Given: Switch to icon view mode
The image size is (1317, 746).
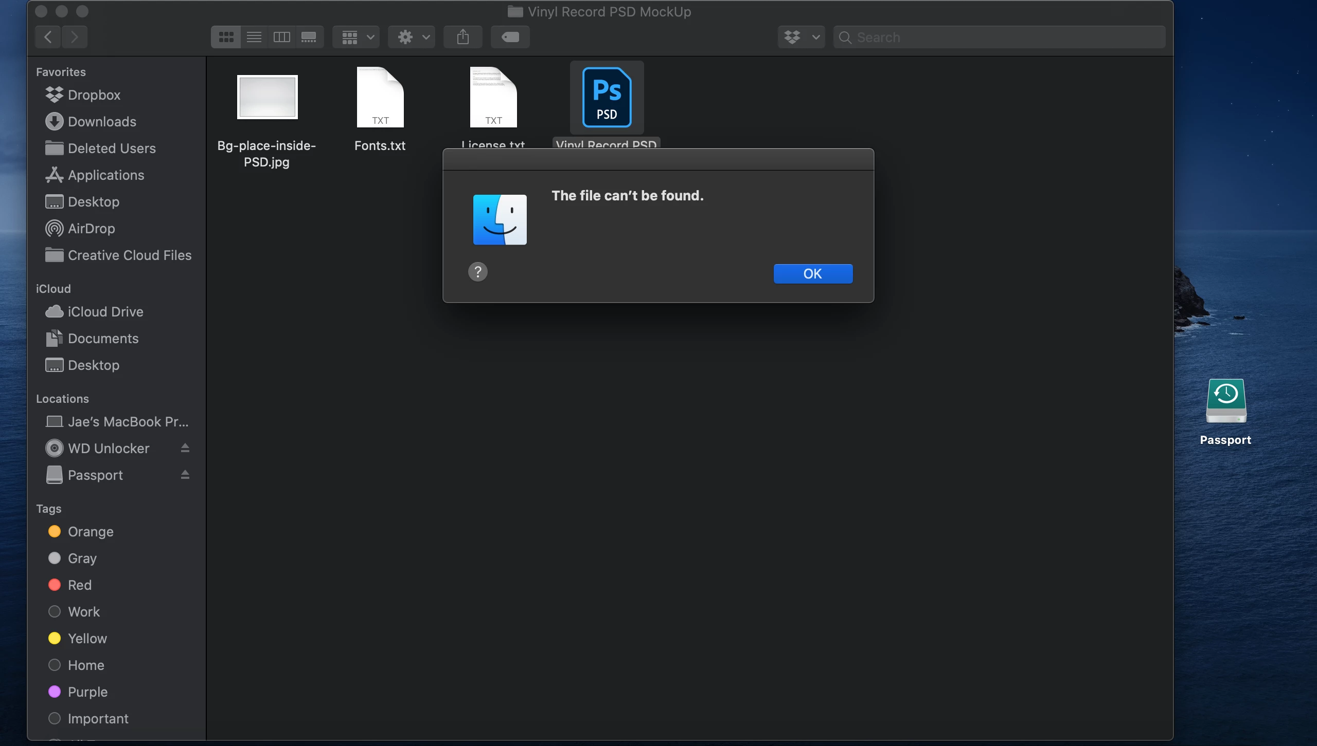Looking at the screenshot, I should pyautogui.click(x=226, y=37).
